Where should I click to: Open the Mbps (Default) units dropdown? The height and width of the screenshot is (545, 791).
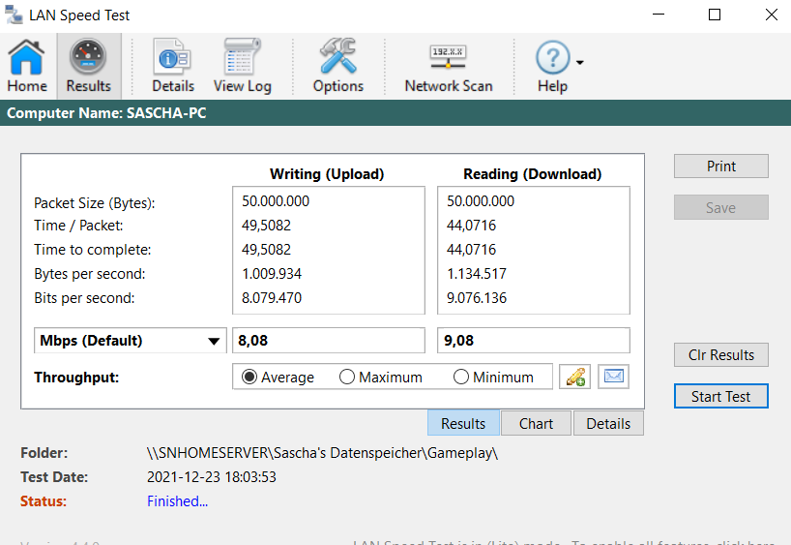click(x=131, y=341)
